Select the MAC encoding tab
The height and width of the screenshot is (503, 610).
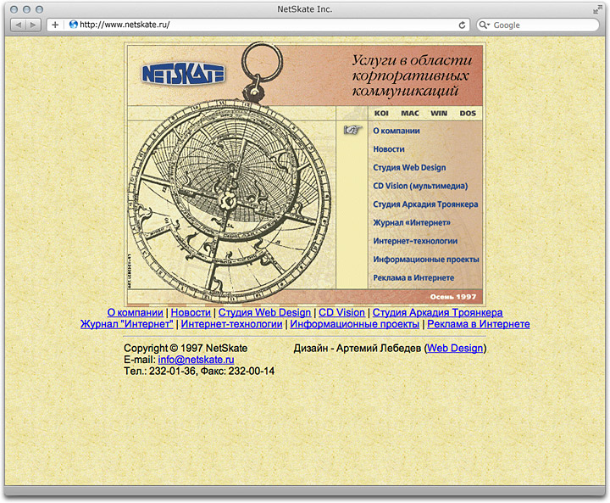(x=410, y=113)
